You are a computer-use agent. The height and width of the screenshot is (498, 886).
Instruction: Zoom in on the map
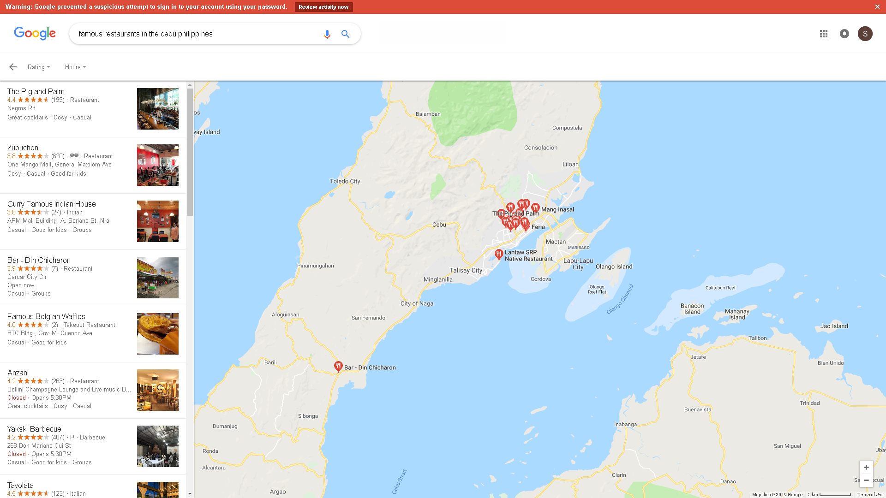[866, 467]
